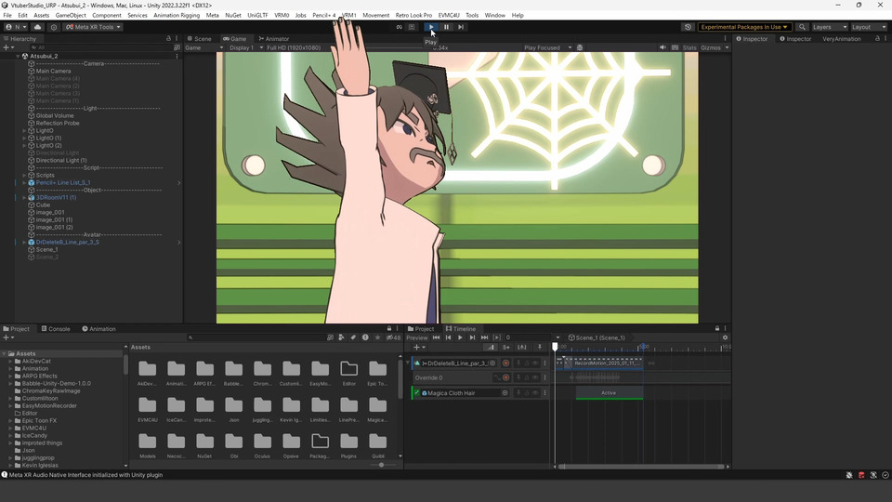
Task: Click Experimental Packages In Use button
Action: [744, 27]
